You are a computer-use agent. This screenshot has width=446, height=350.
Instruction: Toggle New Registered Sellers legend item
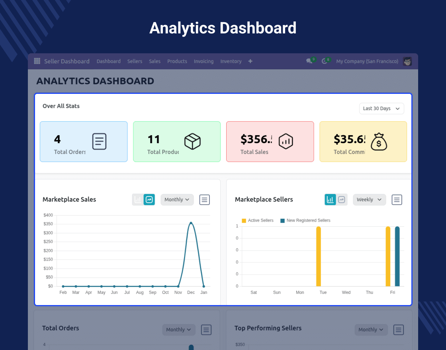305,220
